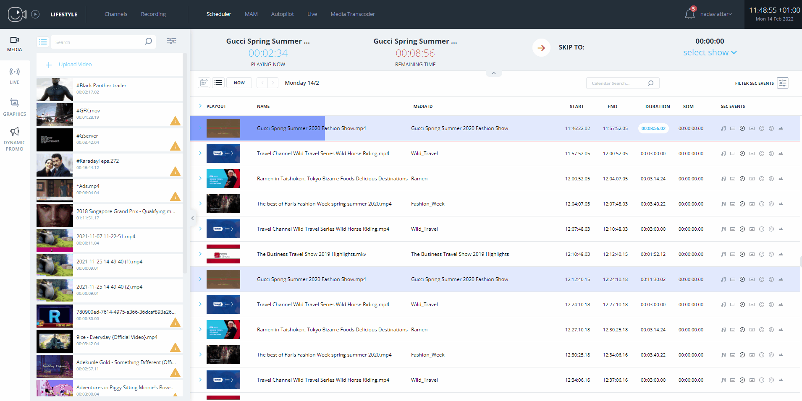Open media library filter settings icon
Viewport: 802px width, 401px height.
coord(171,41)
